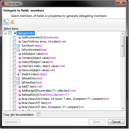Select the BinarySearch(T item):int entry
Screen dimensions: 129x129
click(36, 103)
